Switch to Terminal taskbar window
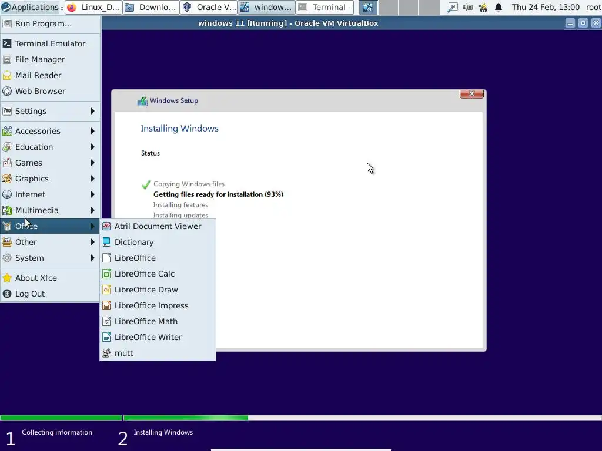The height and width of the screenshot is (451, 602). pos(325,7)
